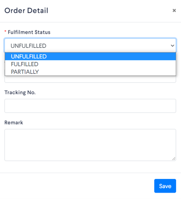Select FULFILLED from the status list
The width and height of the screenshot is (181, 199).
[90, 64]
